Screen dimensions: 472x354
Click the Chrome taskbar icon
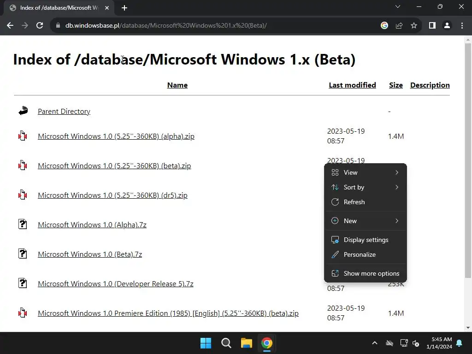click(x=267, y=343)
